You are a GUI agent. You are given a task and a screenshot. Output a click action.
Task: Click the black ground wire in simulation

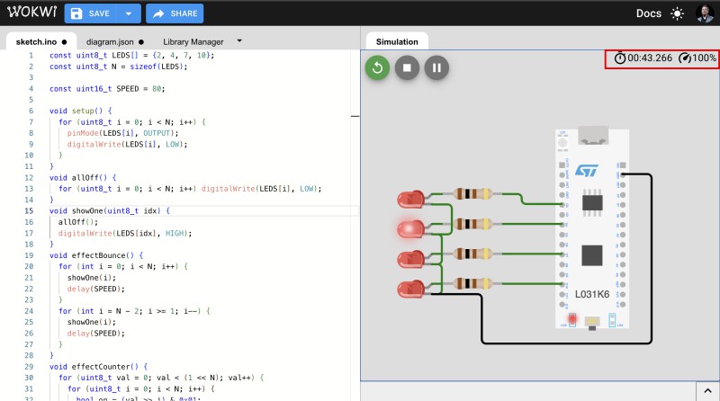[x=565, y=343]
